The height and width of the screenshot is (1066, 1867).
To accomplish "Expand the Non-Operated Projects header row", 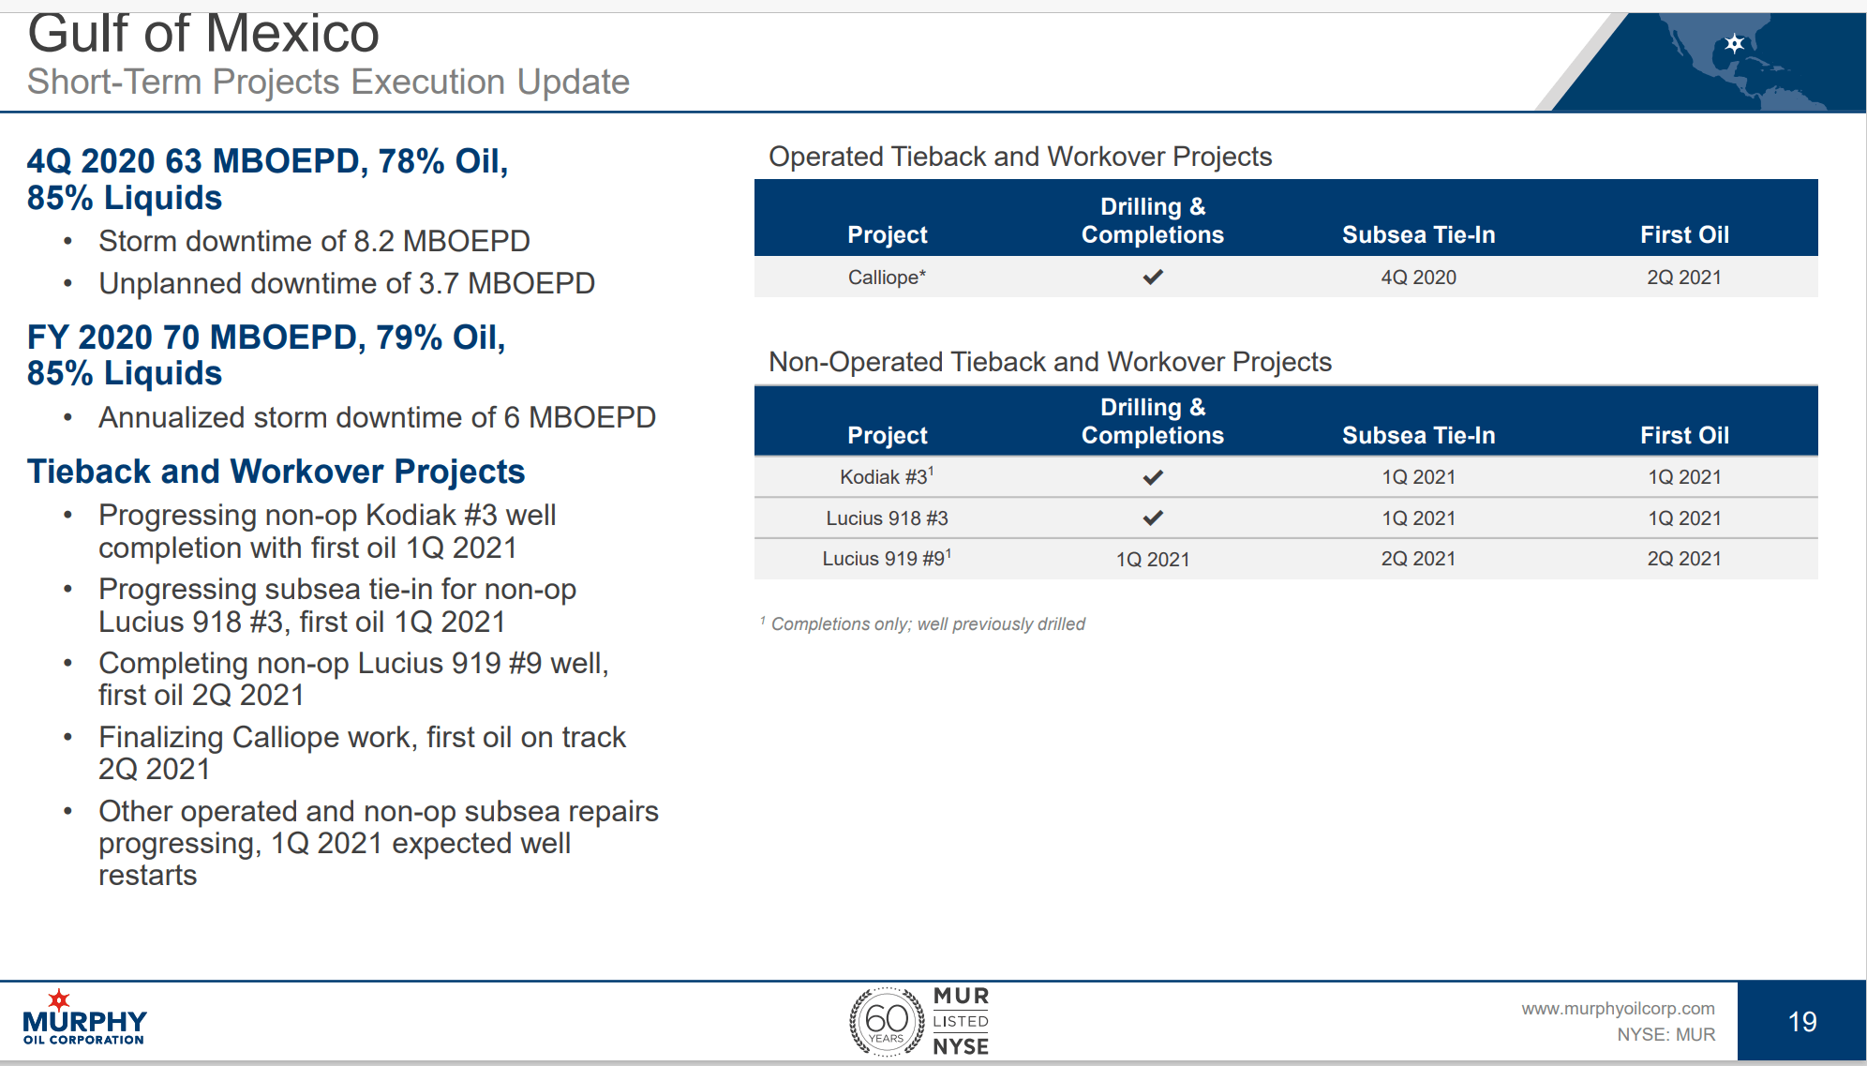I will tap(1284, 420).
